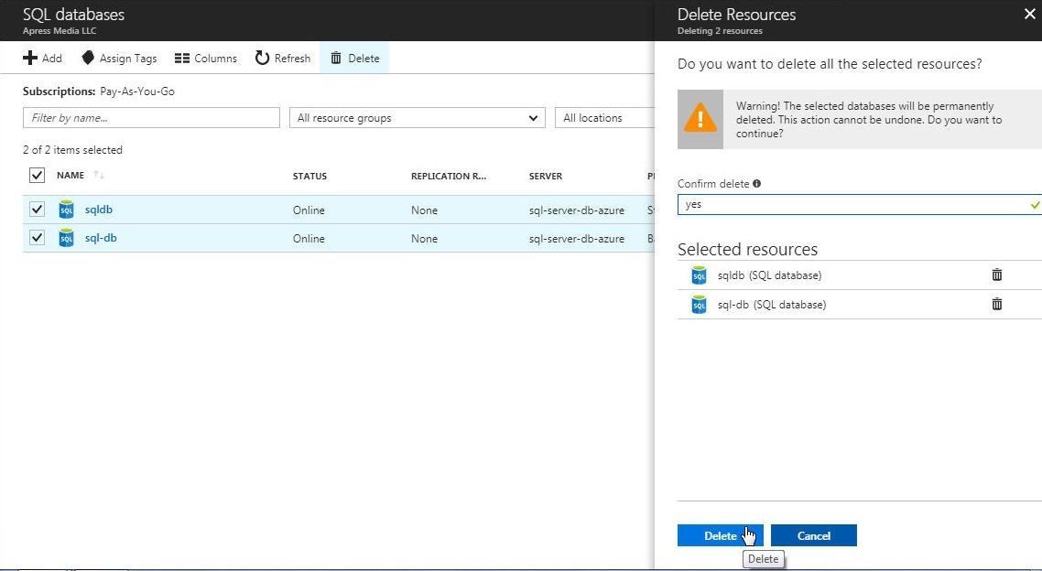Click the sqldb database icon in table
This screenshot has width=1042, height=571.
click(x=66, y=210)
